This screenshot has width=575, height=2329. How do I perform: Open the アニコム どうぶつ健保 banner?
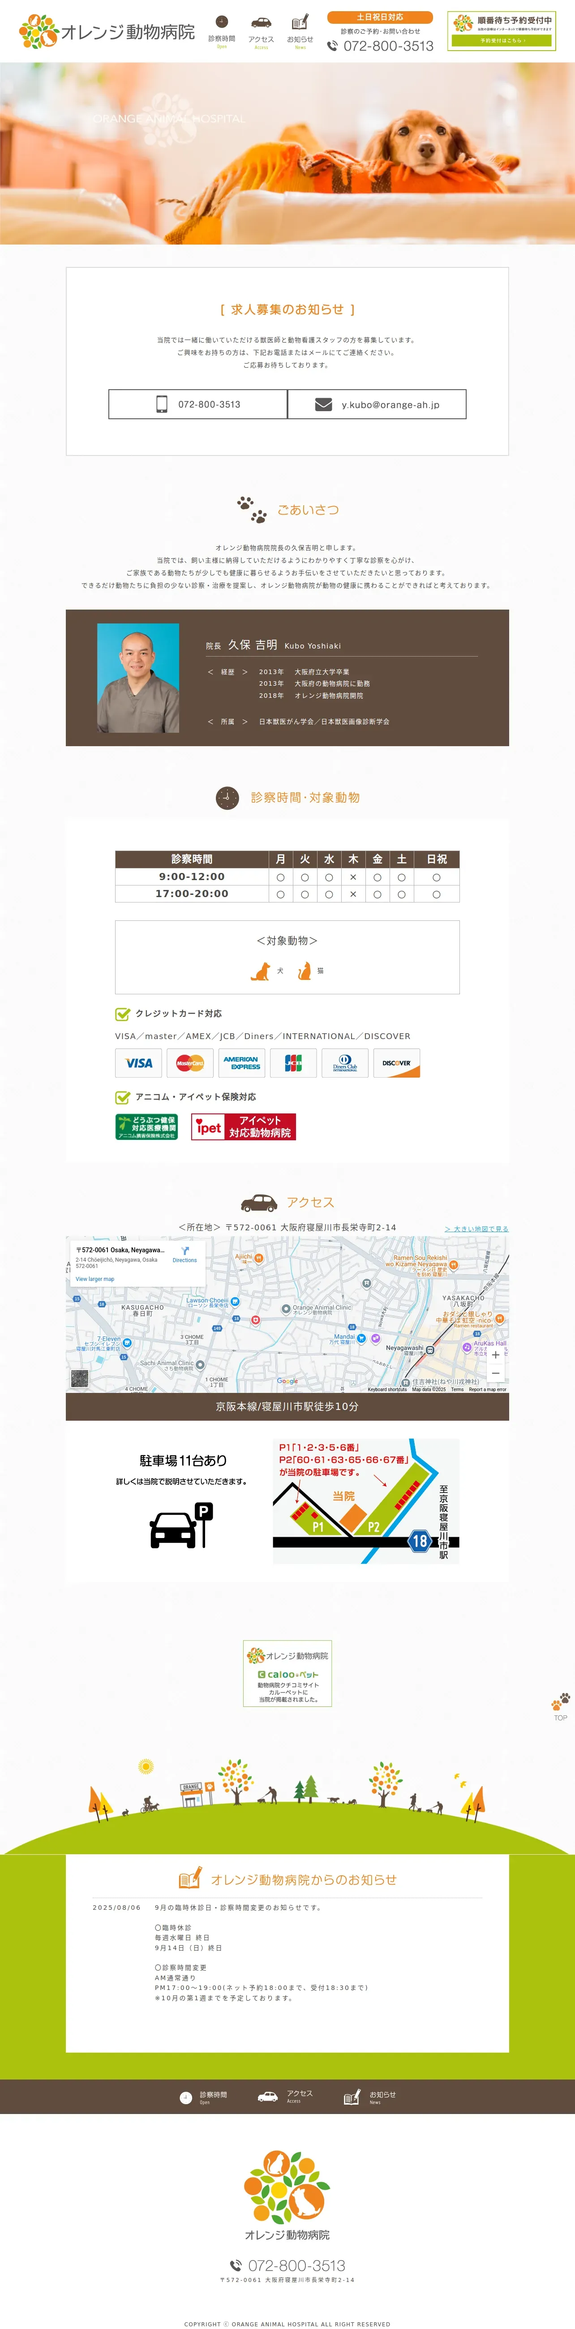click(146, 1126)
